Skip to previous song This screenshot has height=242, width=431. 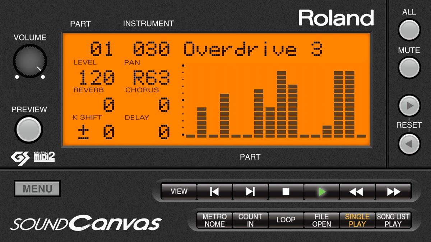(214, 192)
